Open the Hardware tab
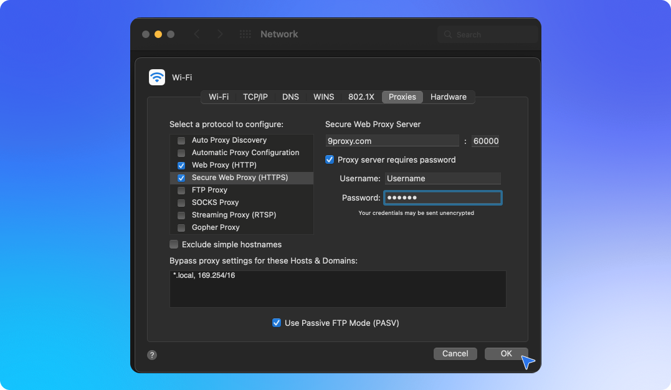This screenshot has width=671, height=390. pyautogui.click(x=448, y=97)
